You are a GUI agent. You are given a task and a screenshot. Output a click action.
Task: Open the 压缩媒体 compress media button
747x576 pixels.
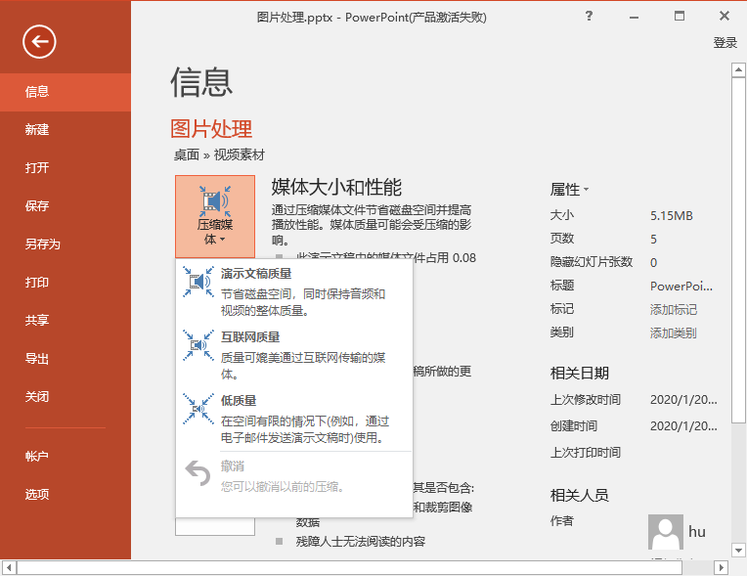point(215,216)
